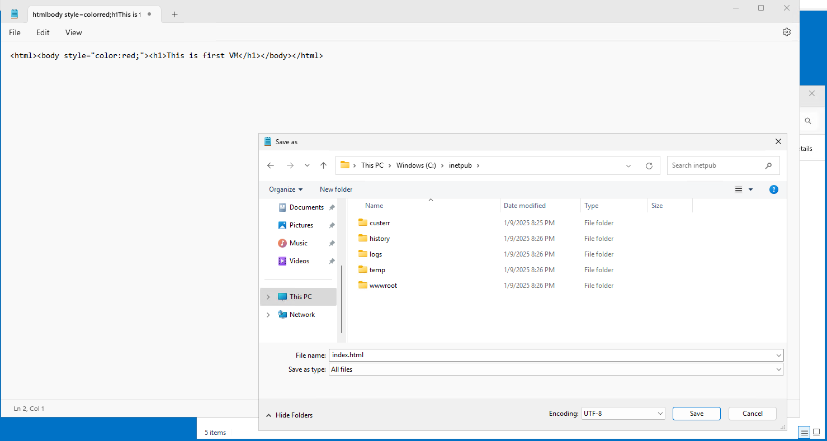Screen dimensions: 827x441
Task: Go back in Save as dialog
Action: [x=271, y=165]
